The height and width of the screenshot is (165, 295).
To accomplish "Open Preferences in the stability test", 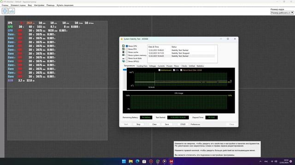I will pyautogui.click(x=195, y=124).
